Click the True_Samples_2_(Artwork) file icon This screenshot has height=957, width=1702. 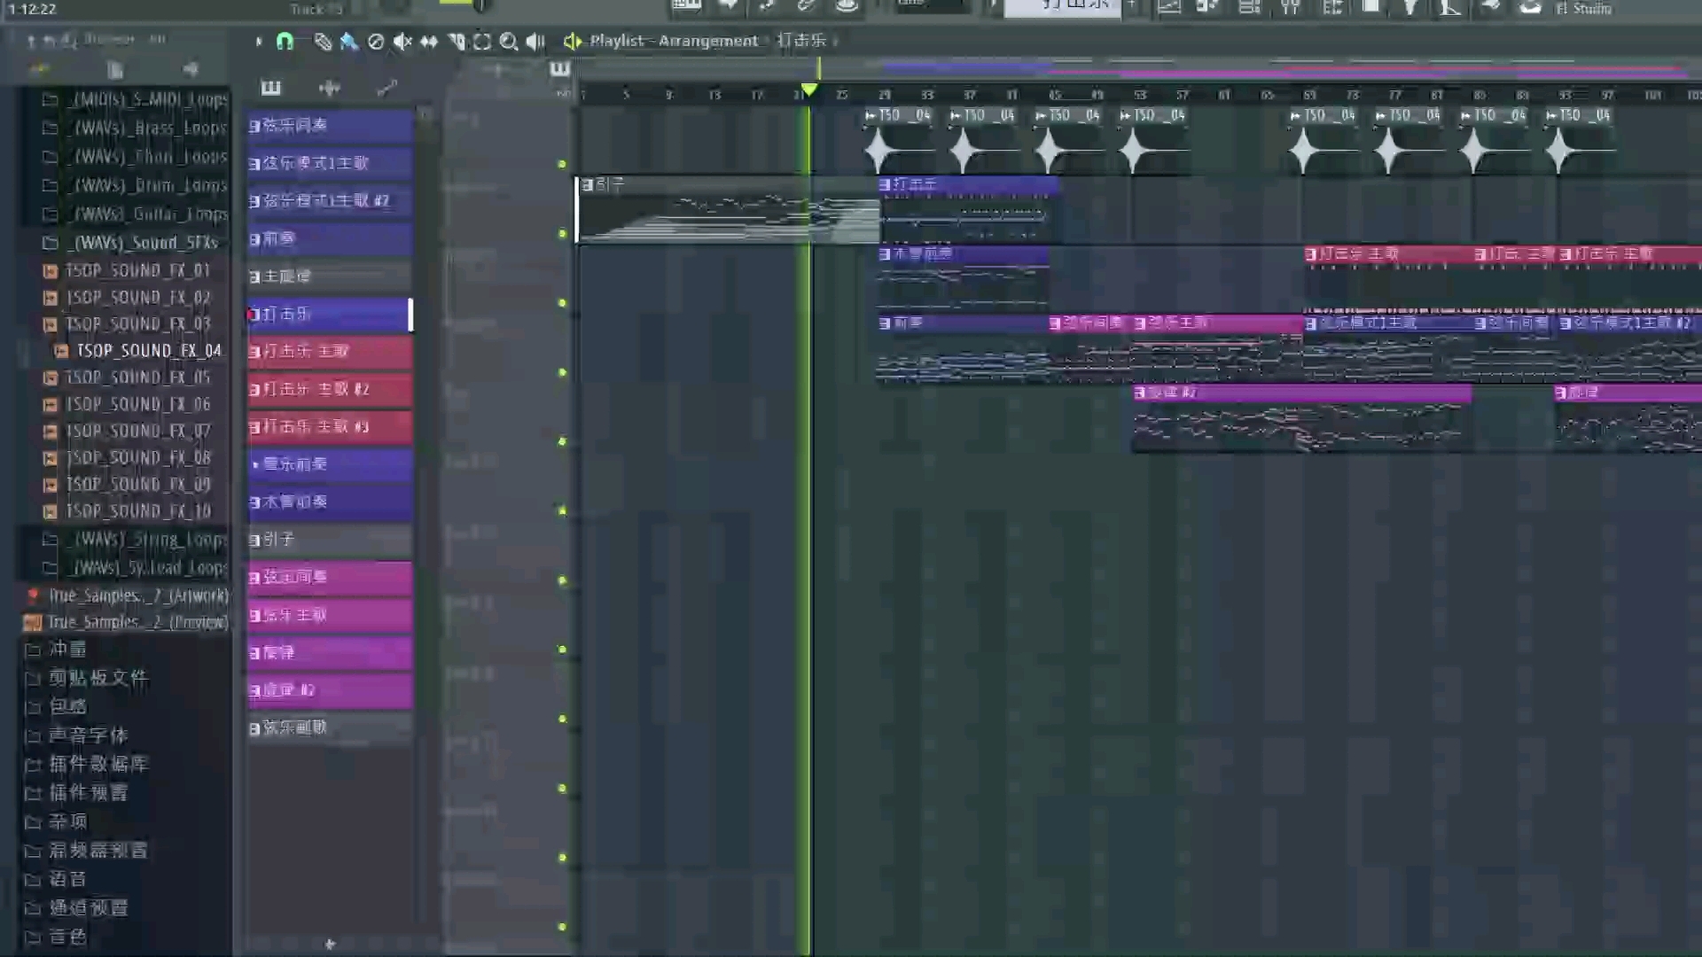pyautogui.click(x=33, y=595)
